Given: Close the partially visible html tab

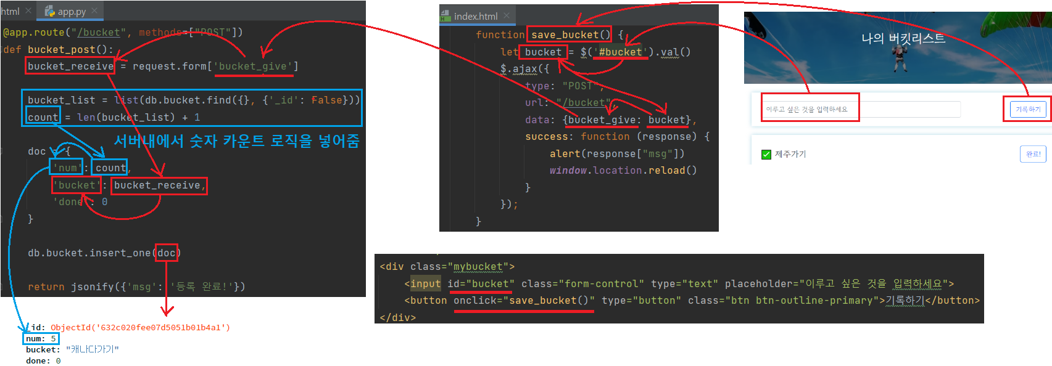Looking at the screenshot, I should coord(28,11).
